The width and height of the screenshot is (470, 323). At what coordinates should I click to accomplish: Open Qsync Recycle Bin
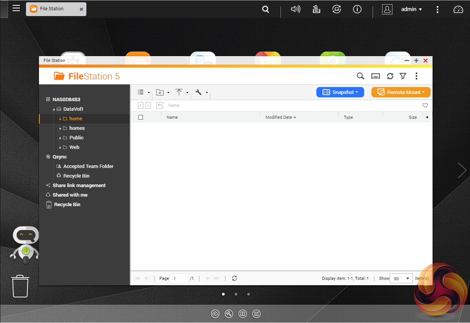pos(76,176)
